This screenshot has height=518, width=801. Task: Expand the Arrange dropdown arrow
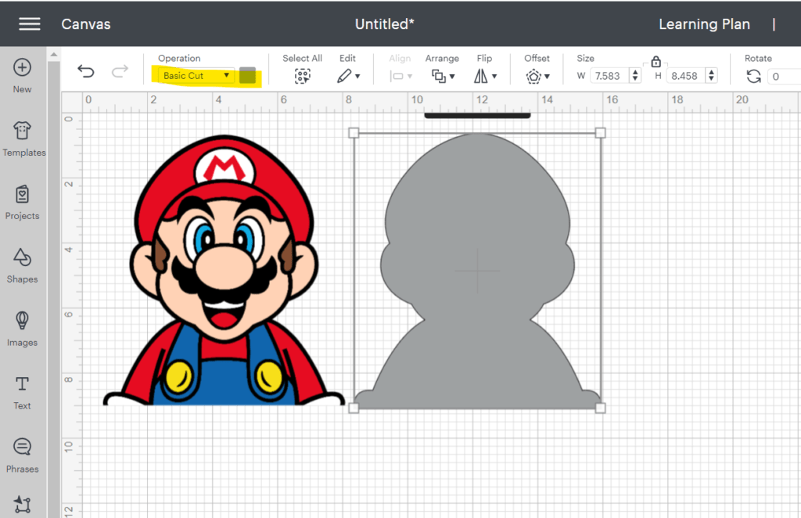[x=452, y=77]
